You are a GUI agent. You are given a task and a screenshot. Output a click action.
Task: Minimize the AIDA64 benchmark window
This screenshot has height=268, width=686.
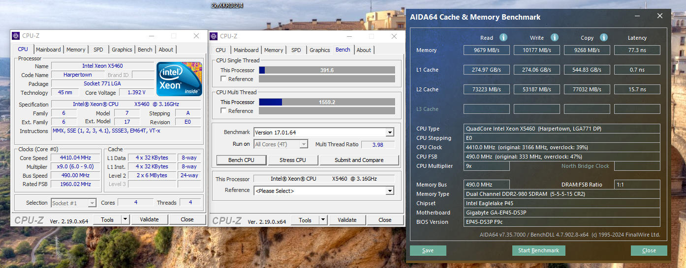tap(638, 16)
